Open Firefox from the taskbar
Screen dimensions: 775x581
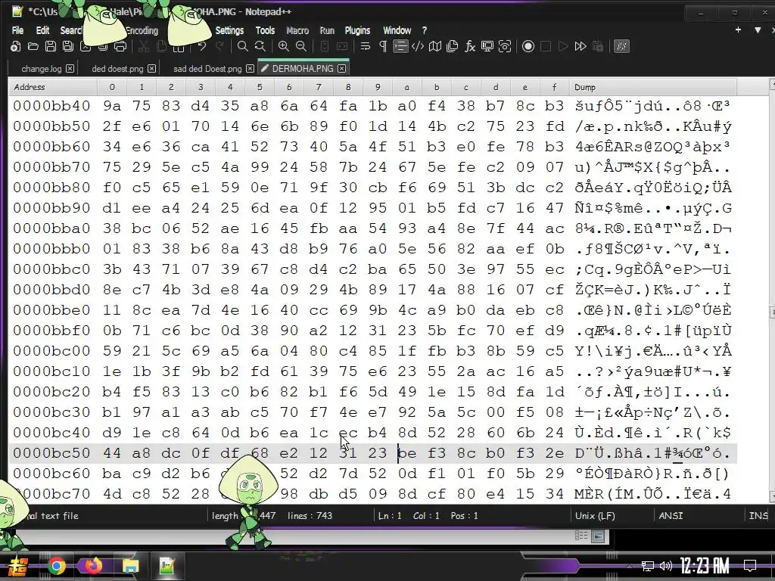click(x=93, y=566)
